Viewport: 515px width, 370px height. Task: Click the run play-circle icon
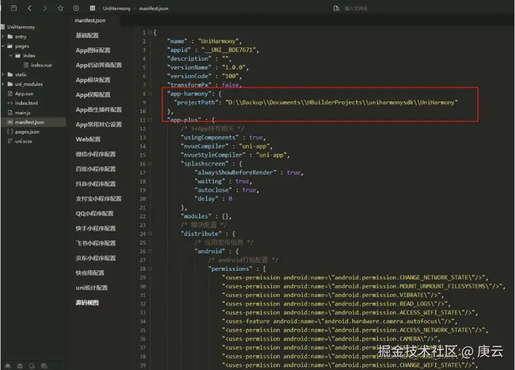(x=76, y=8)
